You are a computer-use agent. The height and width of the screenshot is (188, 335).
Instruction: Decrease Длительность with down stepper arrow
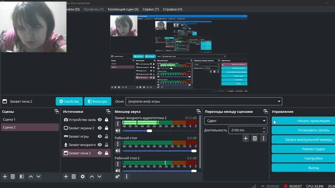(264, 132)
